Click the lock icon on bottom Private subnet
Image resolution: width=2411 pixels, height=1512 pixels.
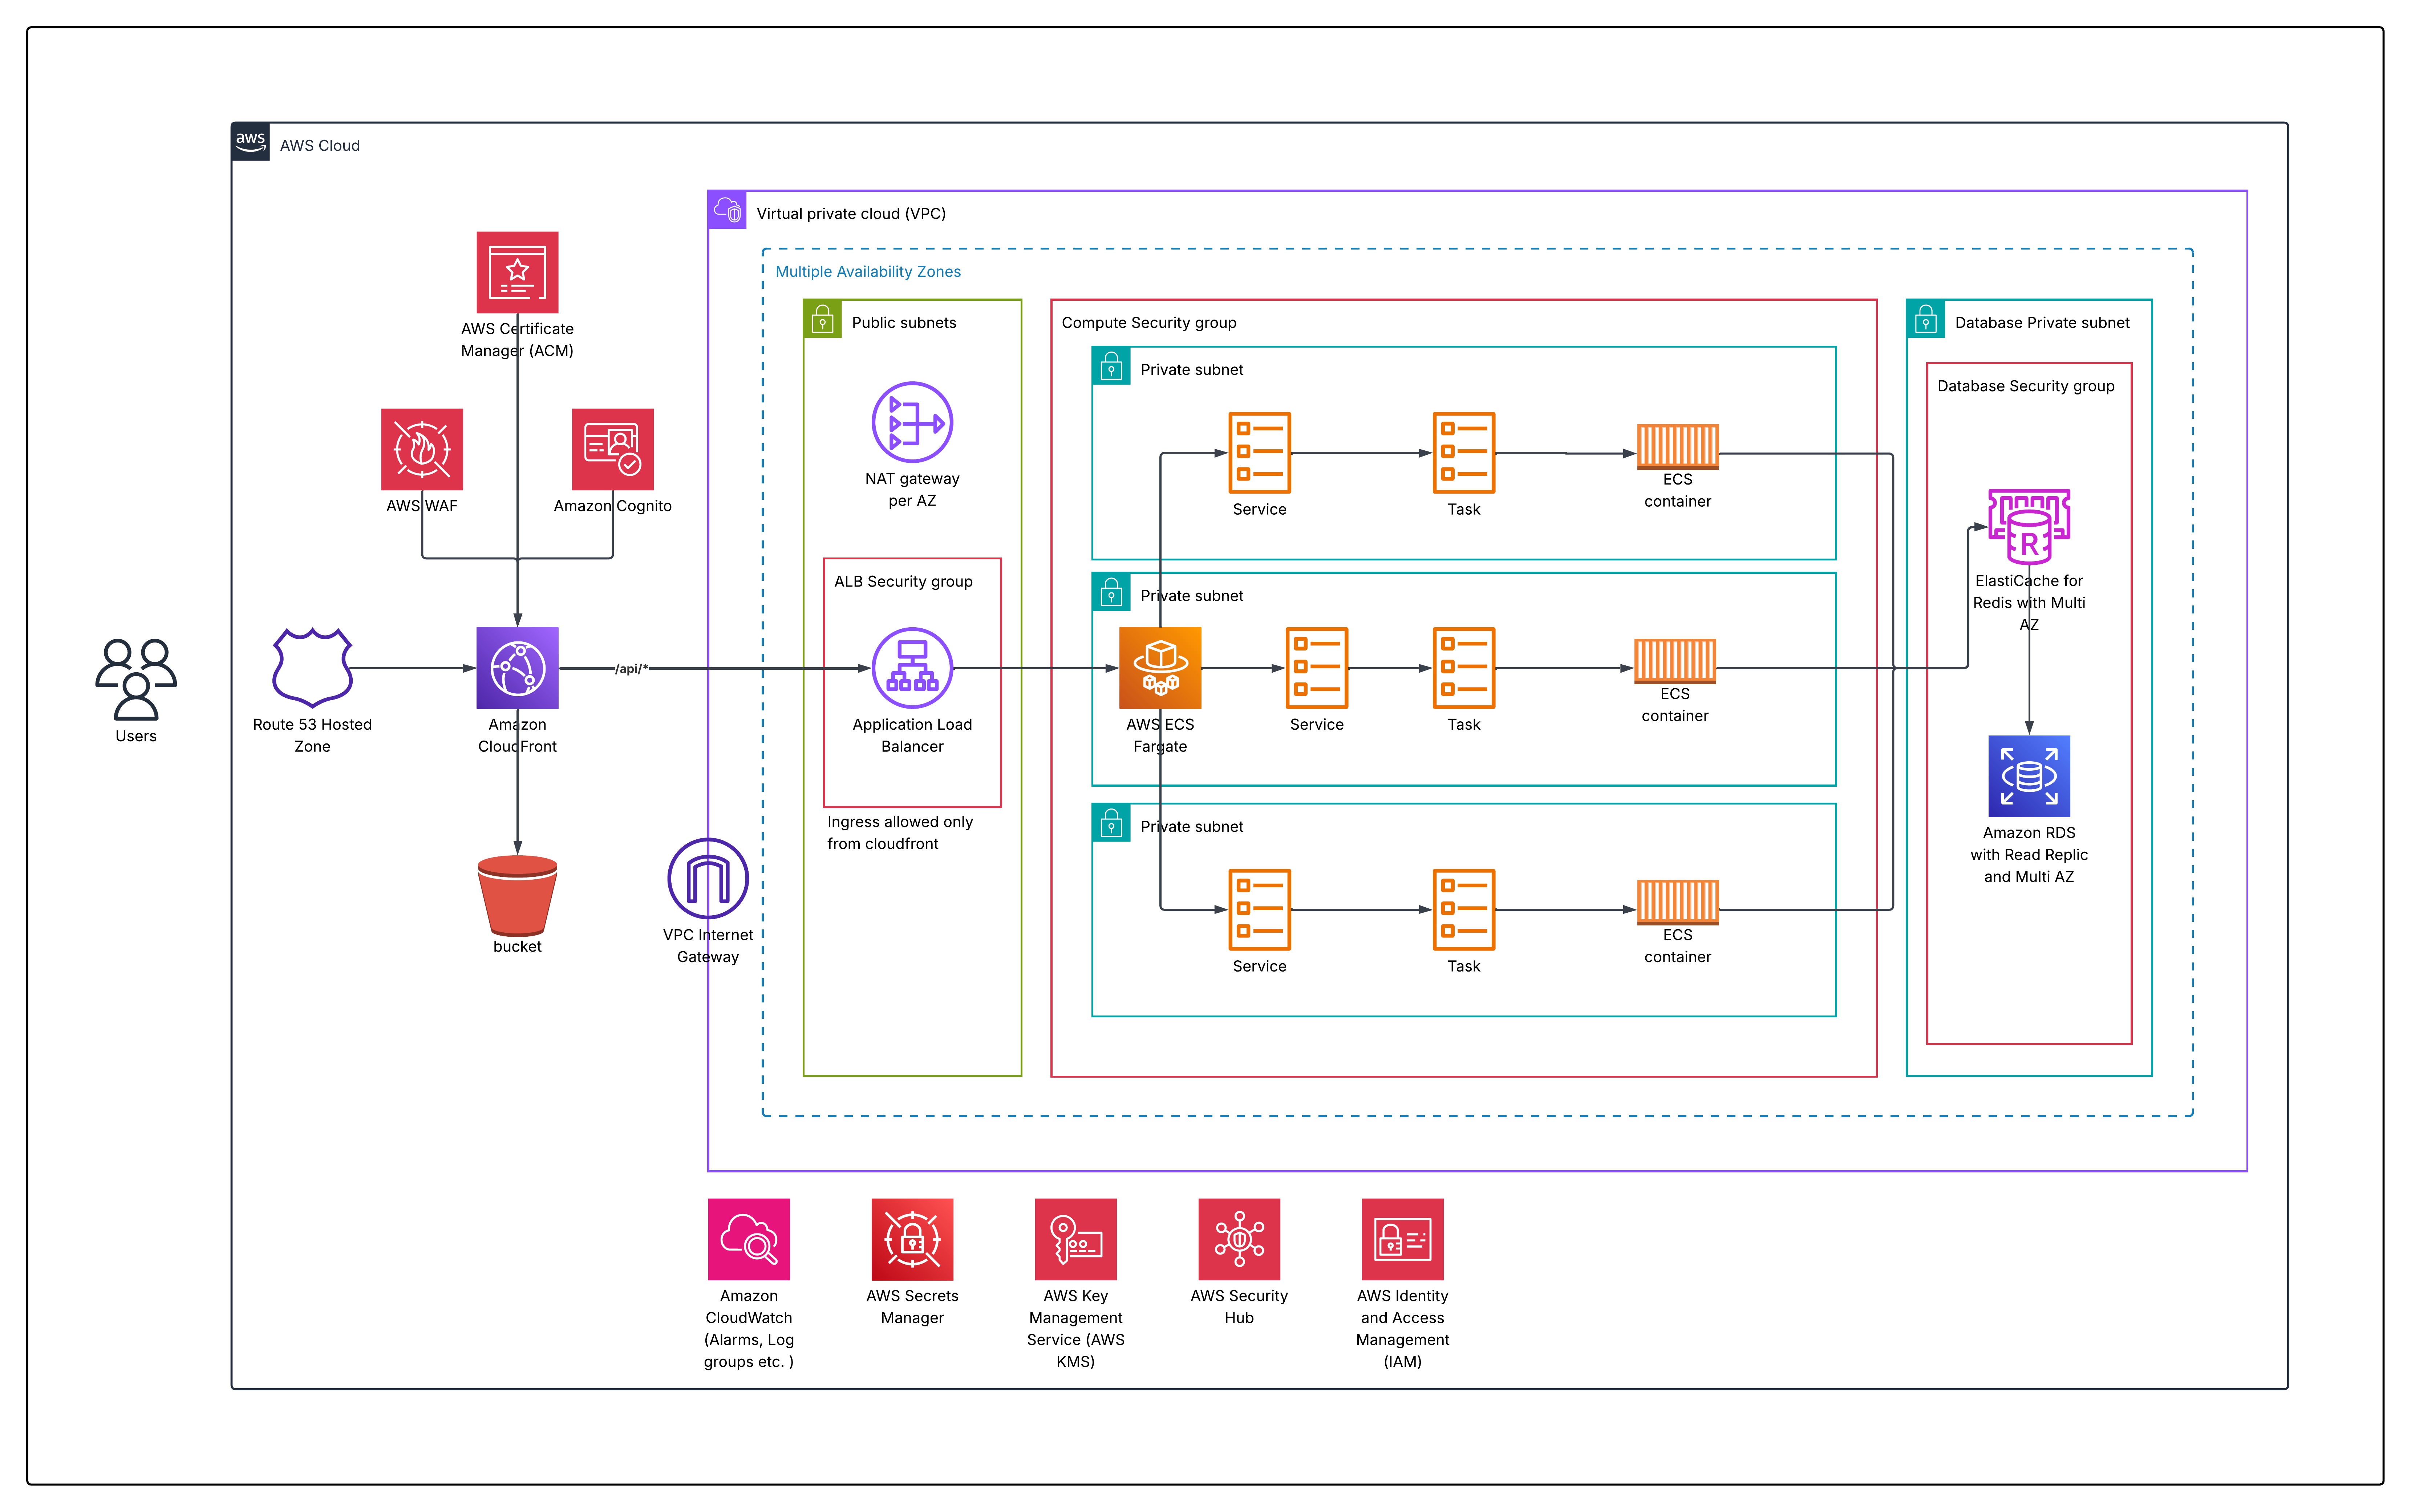coord(1111,823)
